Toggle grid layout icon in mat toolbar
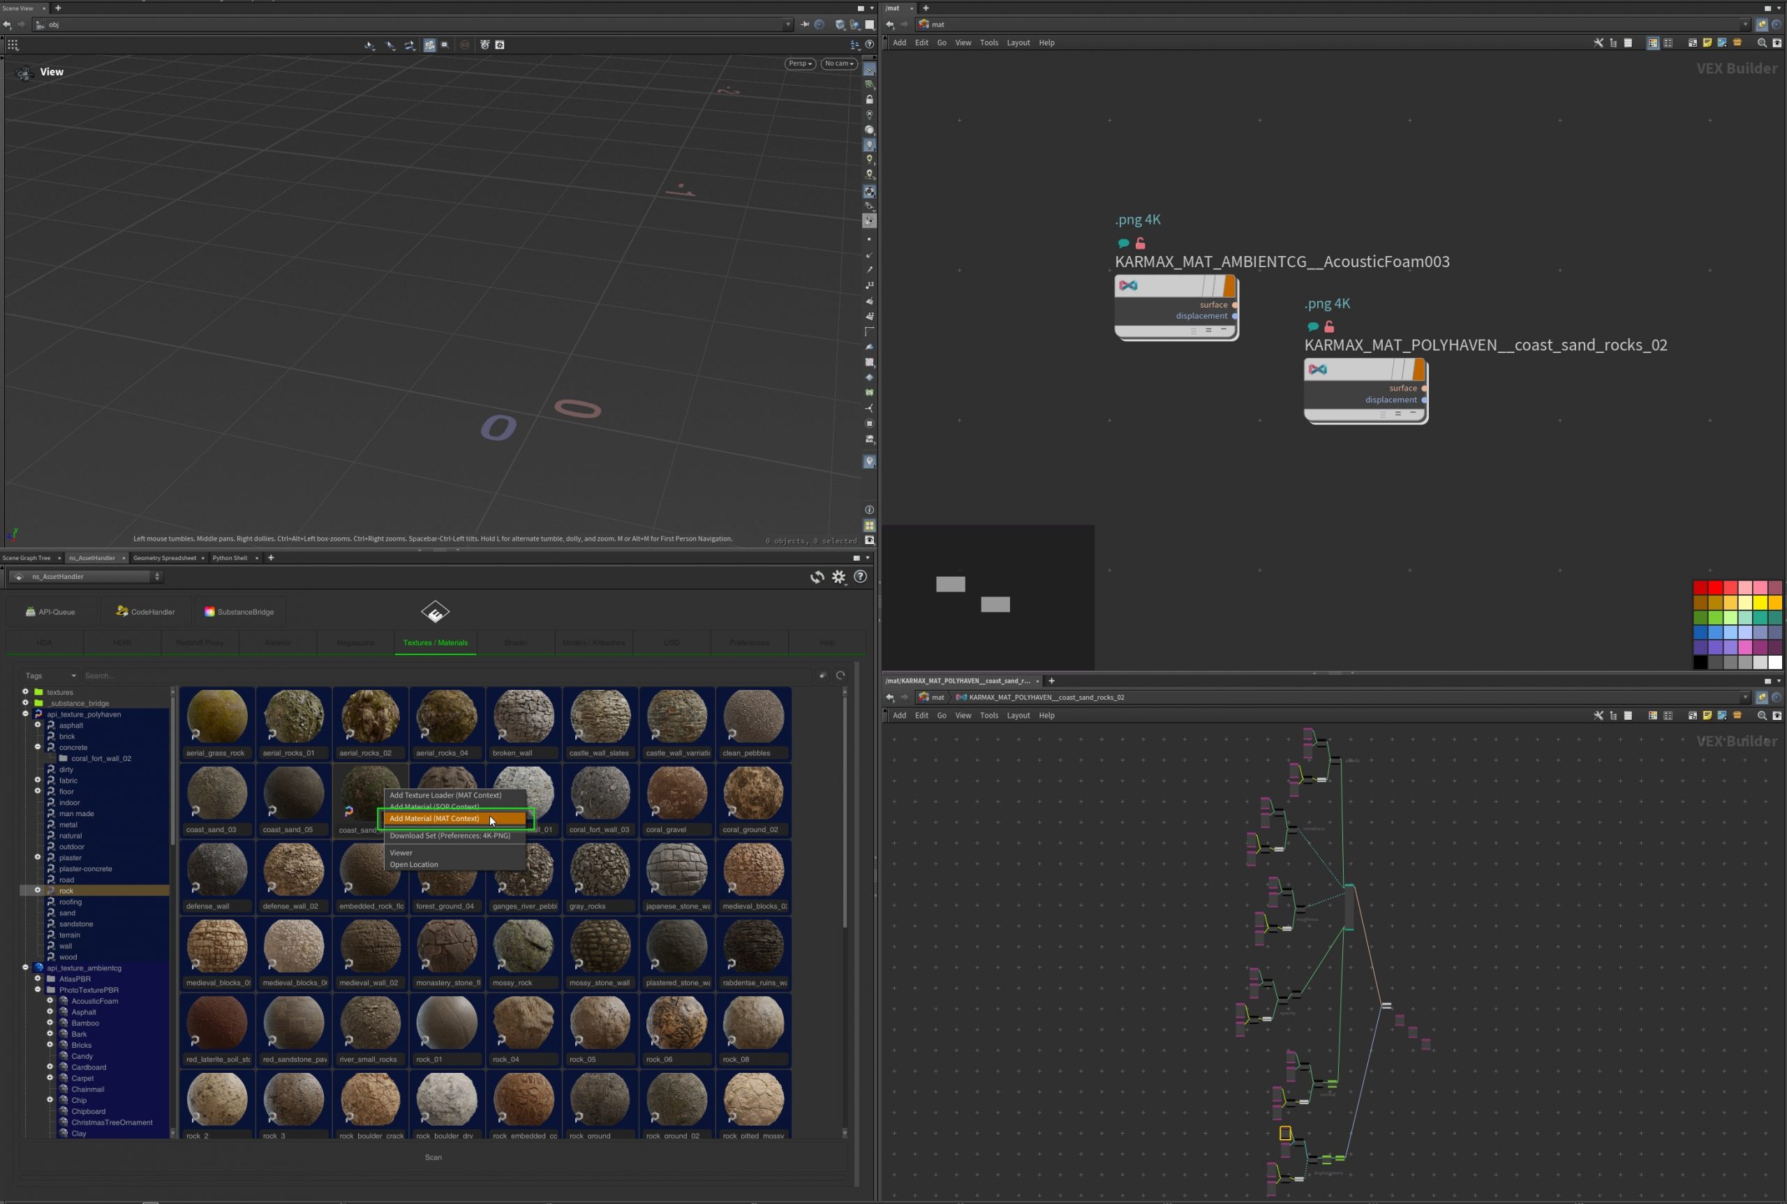 pos(1668,43)
